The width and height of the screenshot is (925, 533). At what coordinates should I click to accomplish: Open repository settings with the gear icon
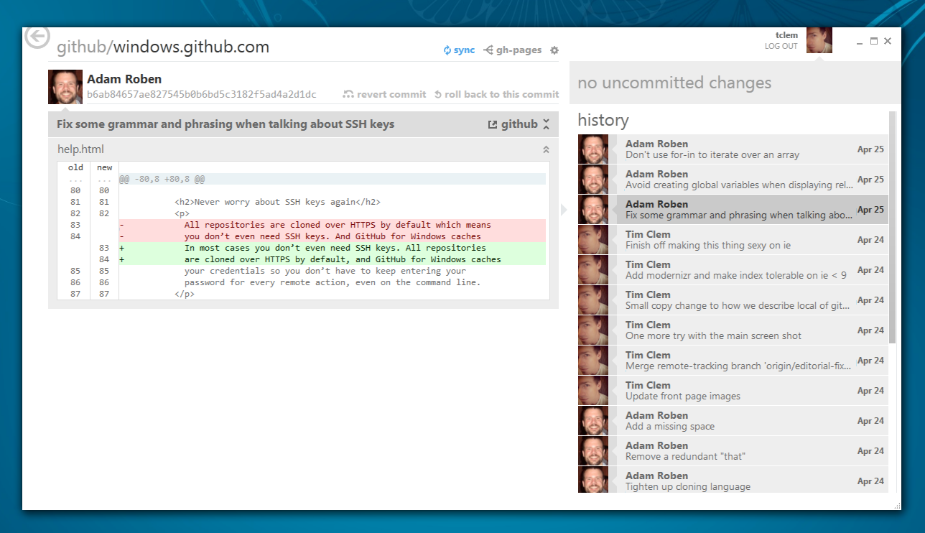[554, 50]
